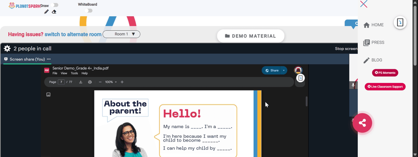
Task: Expand the Share button dropdown arrow
Action: tap(284, 70)
